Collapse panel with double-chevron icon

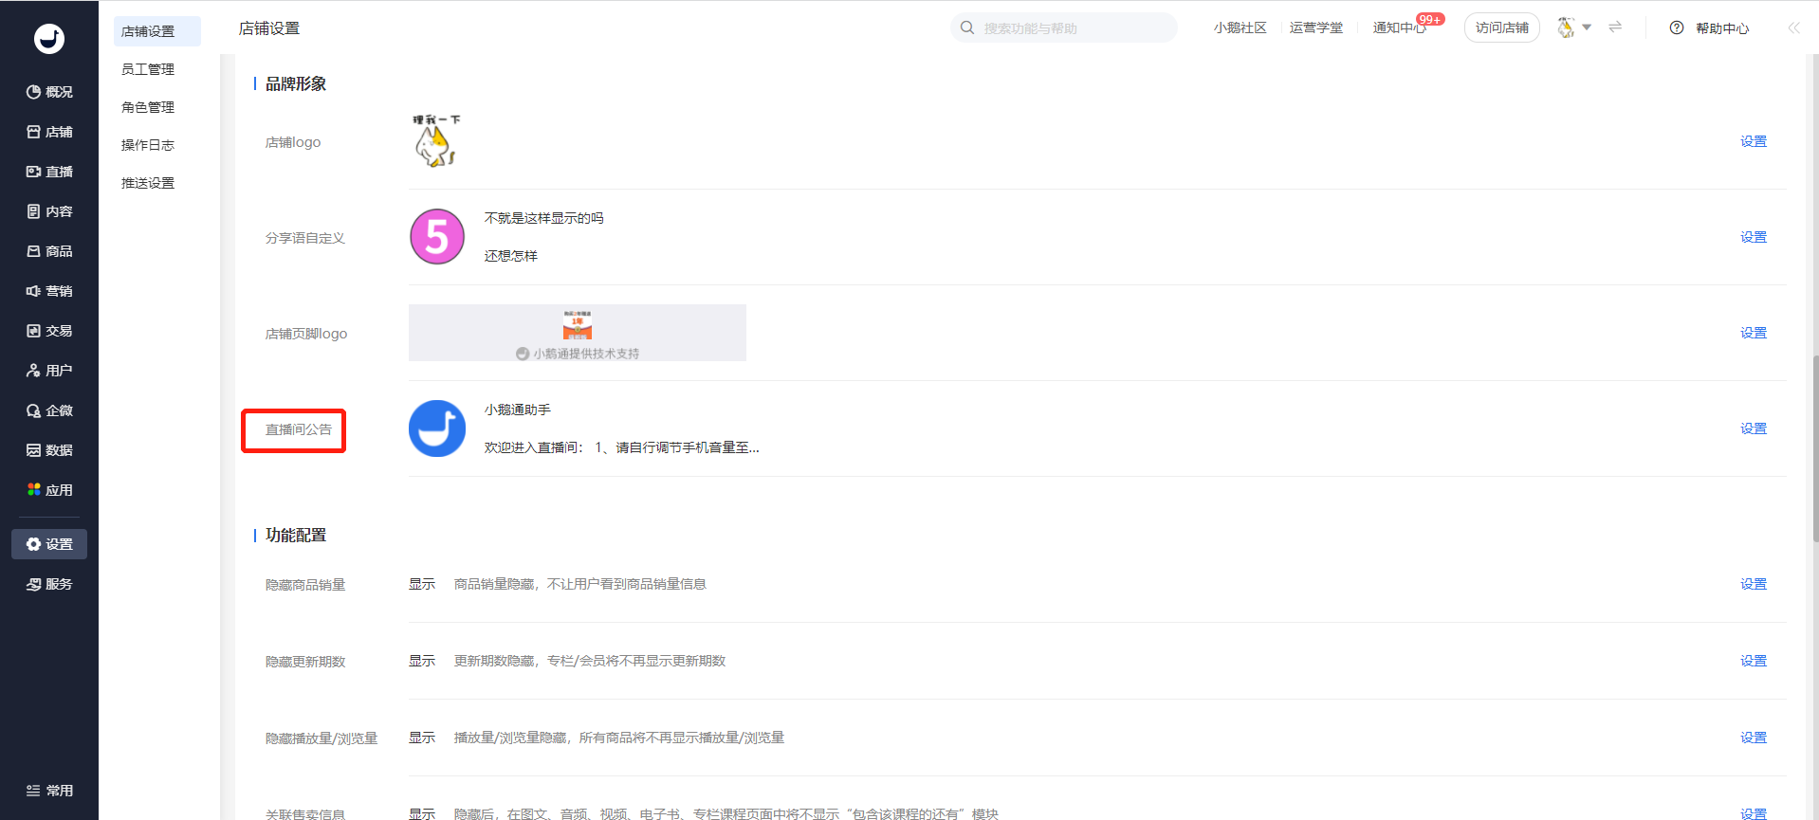tap(1793, 27)
